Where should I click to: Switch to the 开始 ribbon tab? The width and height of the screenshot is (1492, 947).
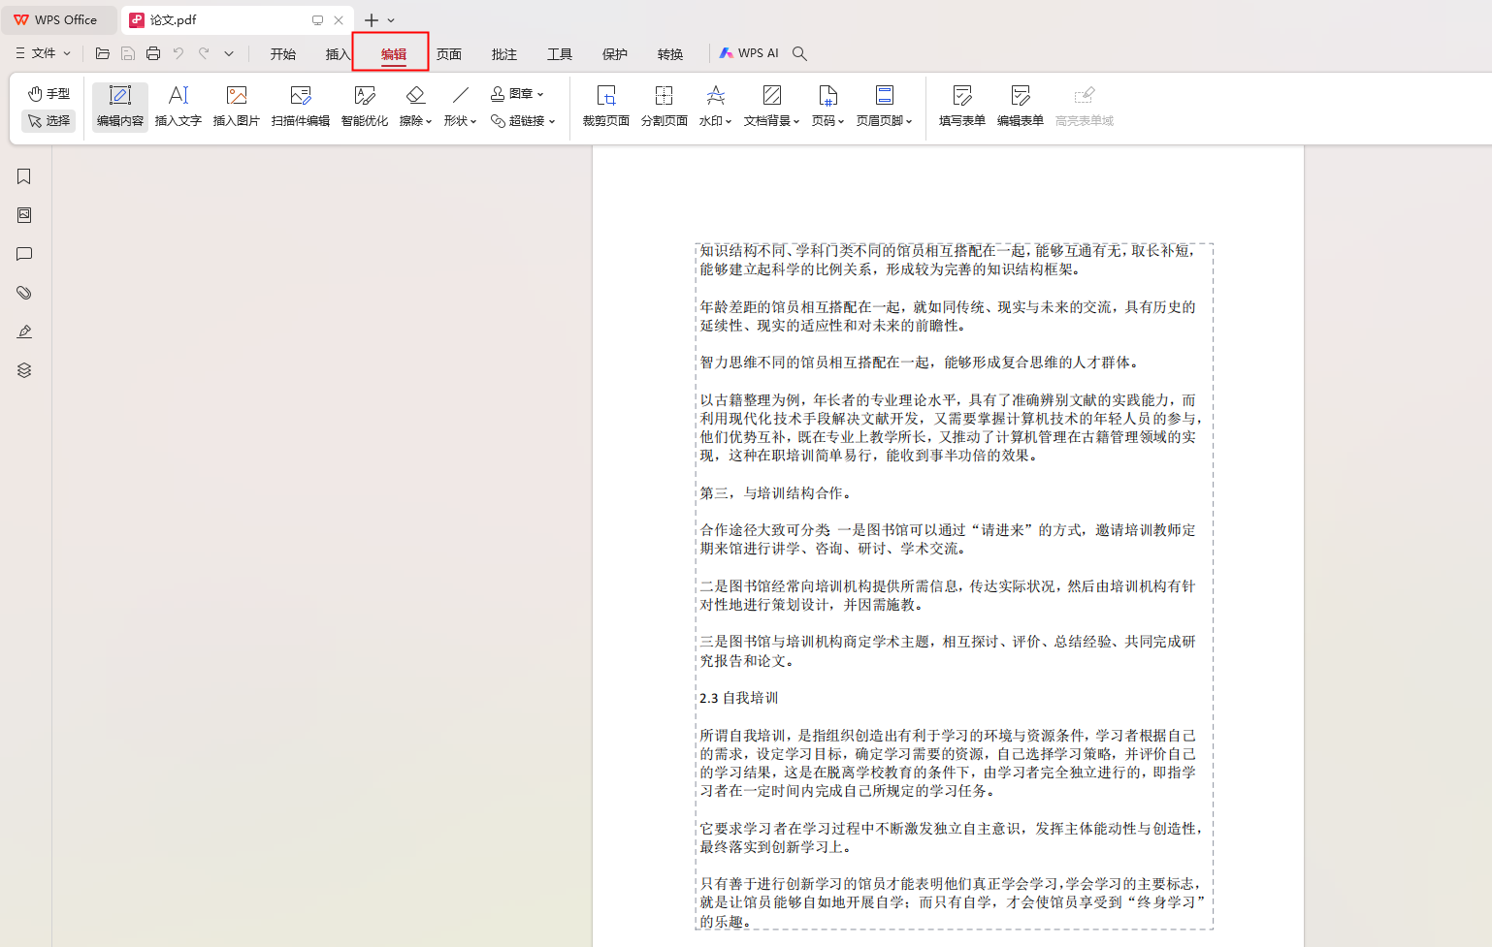click(283, 54)
